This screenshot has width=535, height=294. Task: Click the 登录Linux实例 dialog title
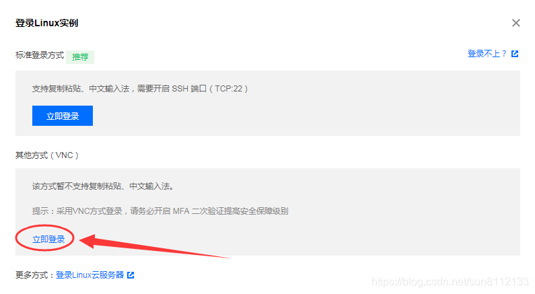coord(46,23)
